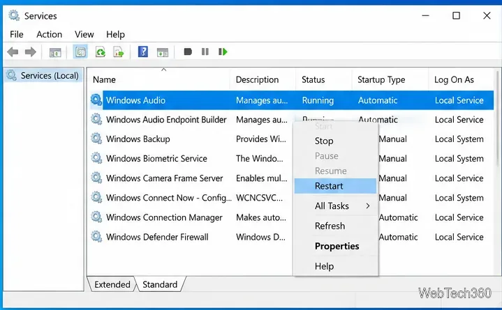
Task: Open the File menu
Action: click(17, 34)
